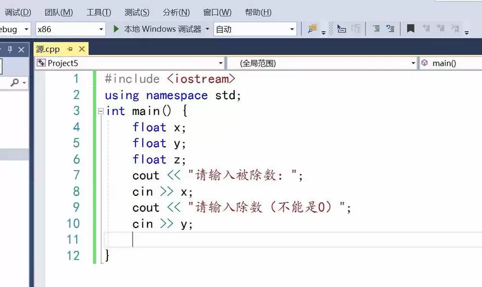482x287 pixels.
Task: Open the Debug configuration dropdown
Action: pos(26,29)
